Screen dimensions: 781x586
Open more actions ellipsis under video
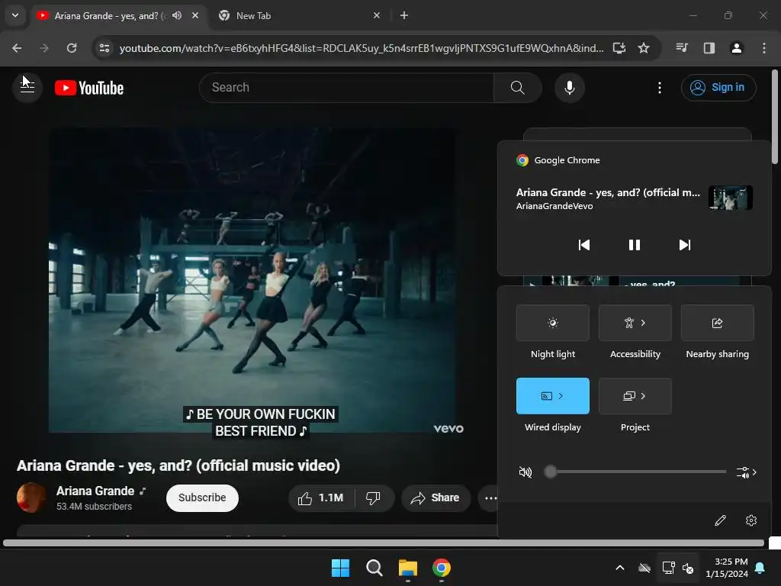[490, 497]
